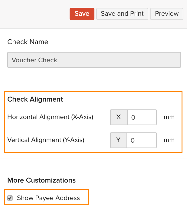Uncheck the Show Payee Address checkbox
Screen dimensions: 187x214
click(10, 198)
